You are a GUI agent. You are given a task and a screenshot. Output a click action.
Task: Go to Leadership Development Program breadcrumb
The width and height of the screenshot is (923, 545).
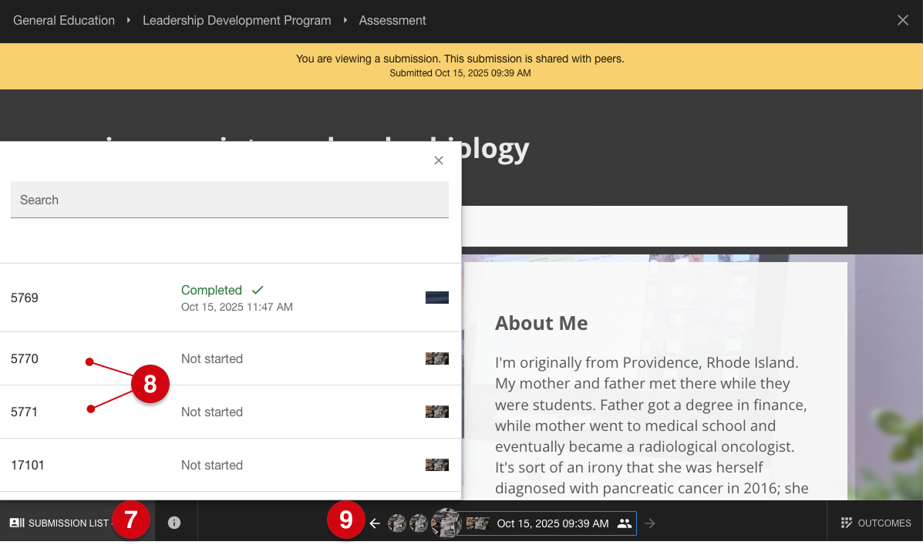click(237, 21)
